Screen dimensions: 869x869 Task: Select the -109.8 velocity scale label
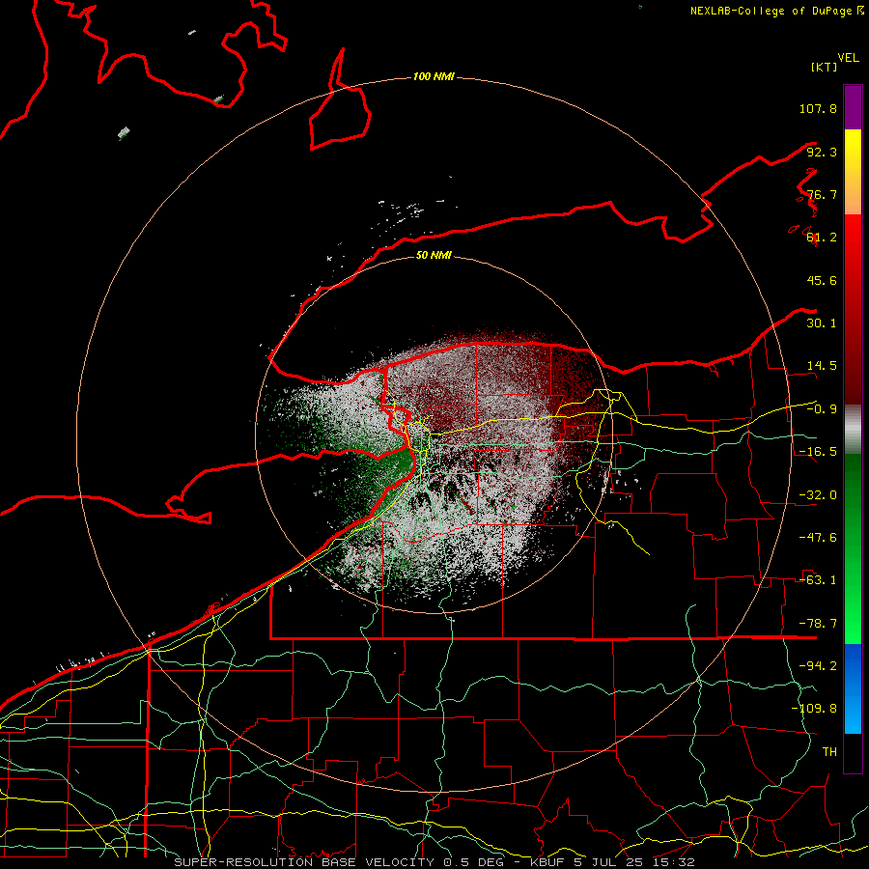(x=814, y=709)
